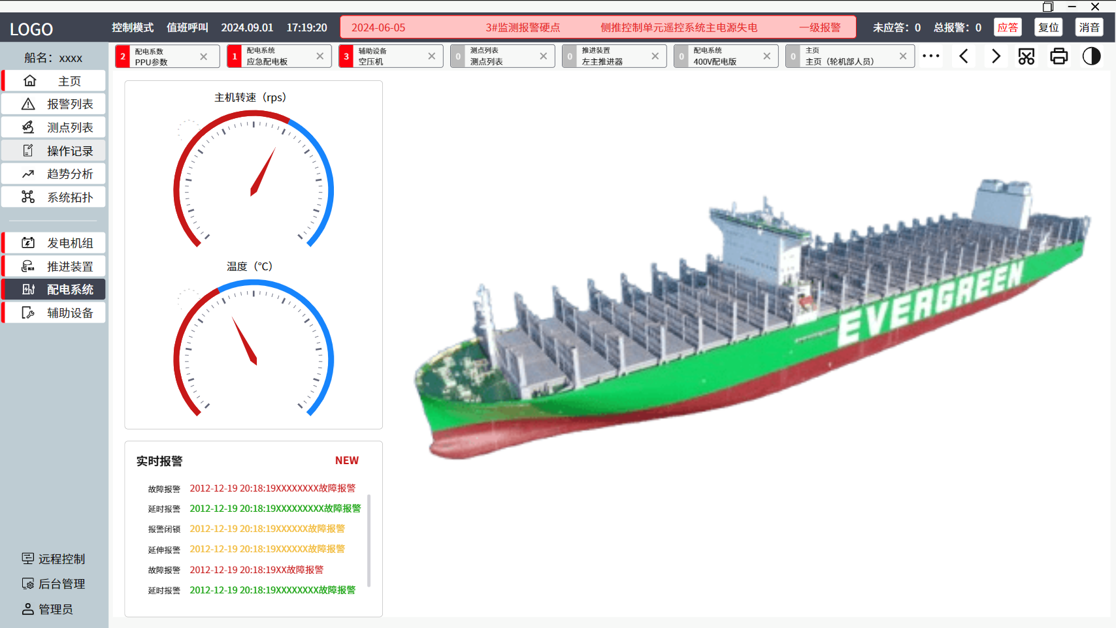The height and width of the screenshot is (628, 1116).
Task: Go to next tab with the right arrow
Action: point(996,56)
